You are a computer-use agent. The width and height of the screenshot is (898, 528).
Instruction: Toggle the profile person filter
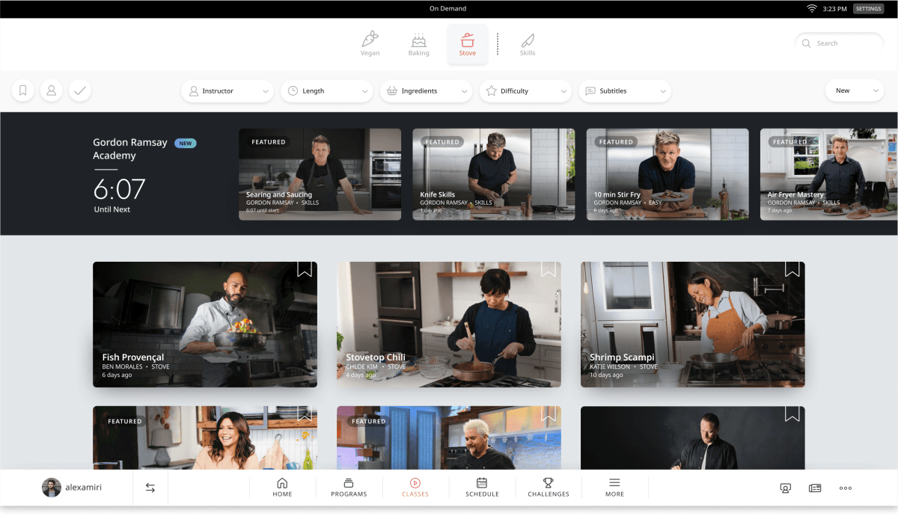click(52, 90)
